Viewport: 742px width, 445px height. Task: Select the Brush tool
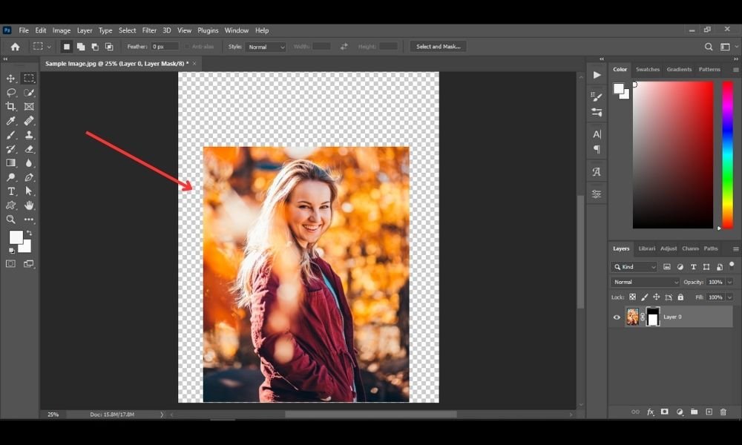[10, 135]
